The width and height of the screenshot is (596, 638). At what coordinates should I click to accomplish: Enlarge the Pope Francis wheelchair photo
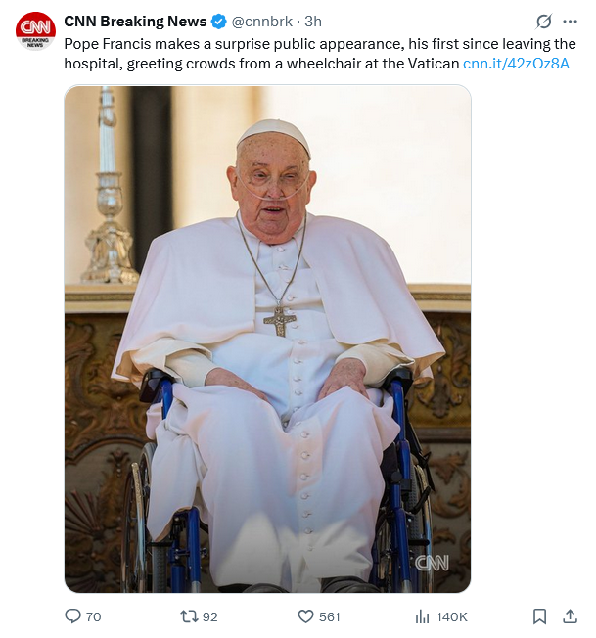pyautogui.click(x=267, y=339)
